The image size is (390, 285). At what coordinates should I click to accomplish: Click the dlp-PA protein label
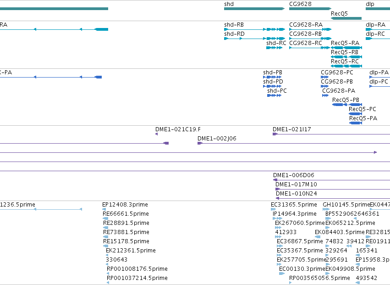[379, 73]
